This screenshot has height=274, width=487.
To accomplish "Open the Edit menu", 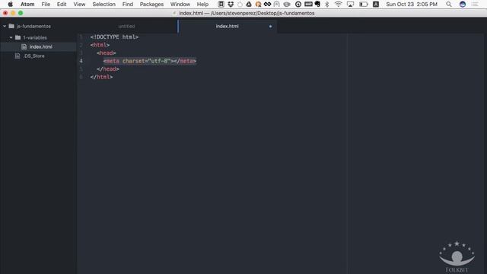I will 62,4.
